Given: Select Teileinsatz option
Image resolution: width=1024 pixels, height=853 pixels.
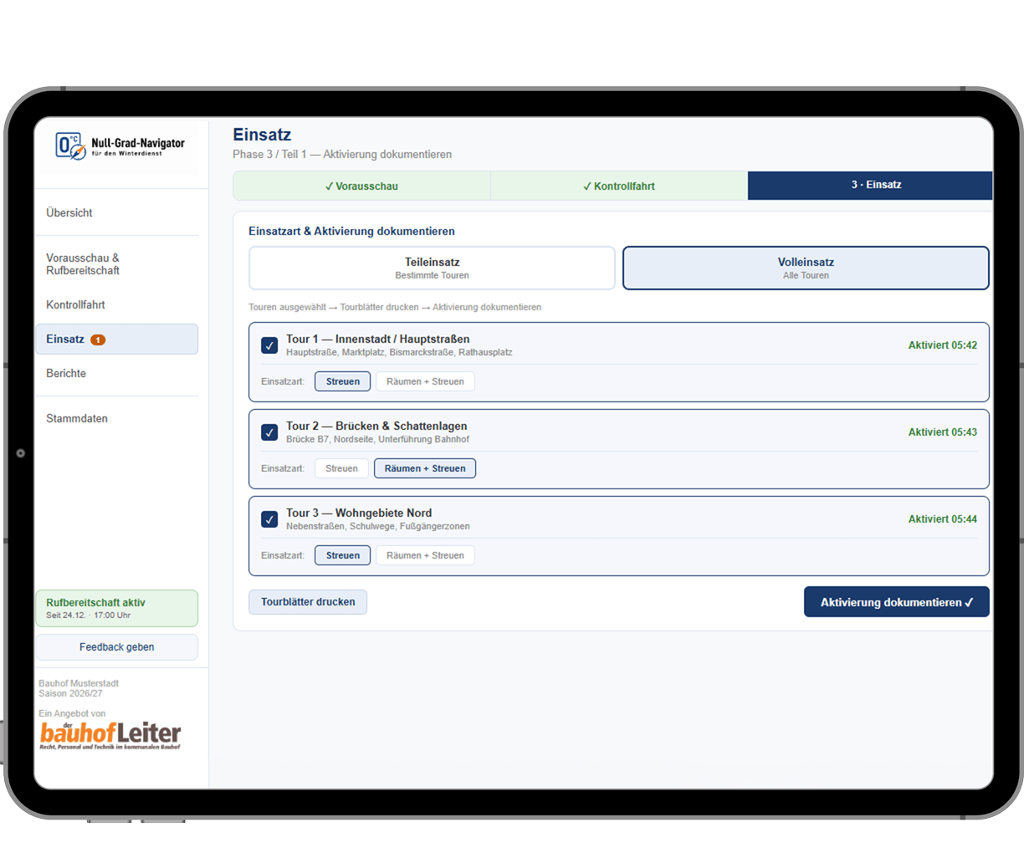Looking at the screenshot, I should click(x=432, y=268).
